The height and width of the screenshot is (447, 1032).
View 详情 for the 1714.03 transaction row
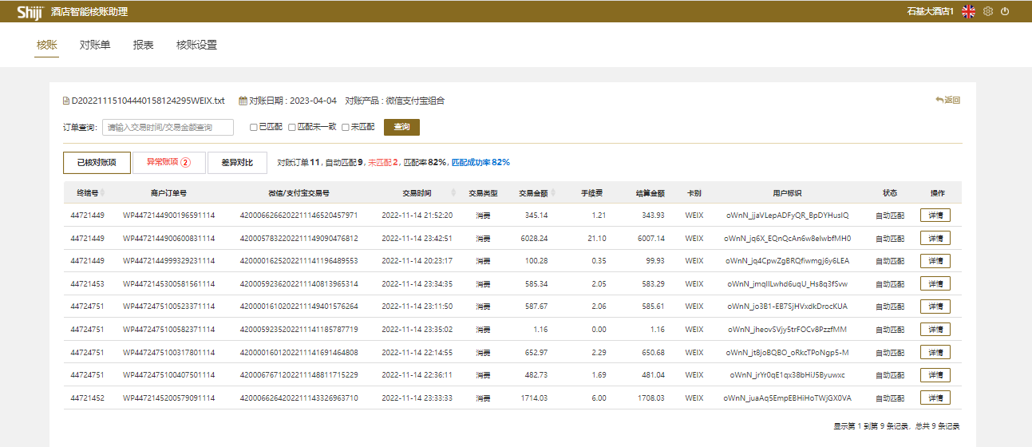click(935, 398)
